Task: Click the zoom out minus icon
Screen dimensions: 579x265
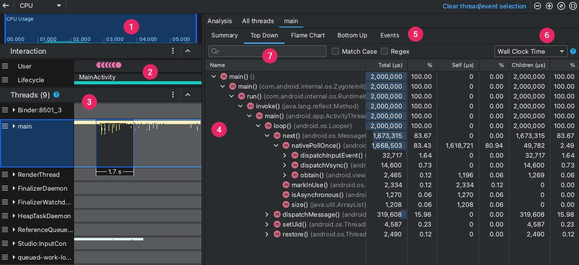Action: 538,6
